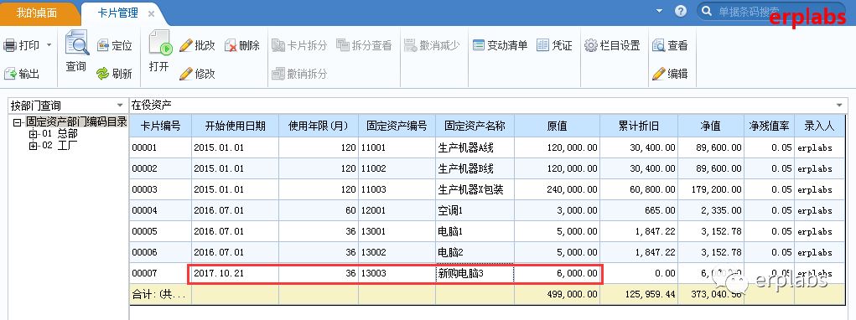Viewport: 856px width, 320px height.
Task: Click the 原值 column header
Action: [x=557, y=126]
